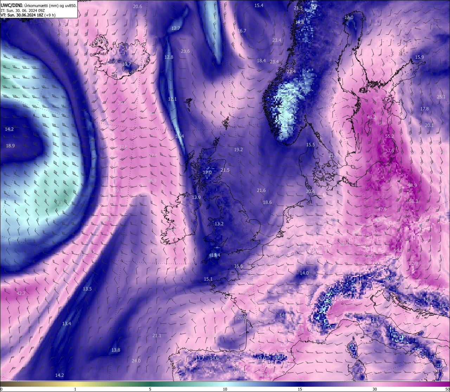Click the 13.5 map value
This screenshot has width=450, height=392.
pyautogui.click(x=87, y=289)
